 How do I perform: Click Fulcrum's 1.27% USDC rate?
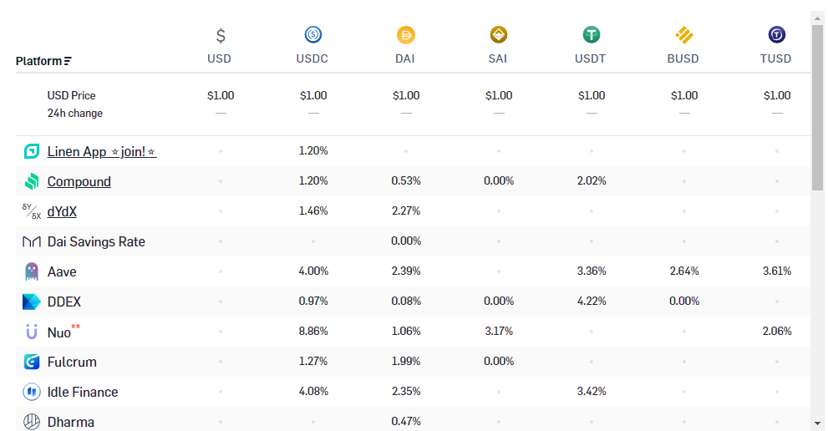pos(313,362)
